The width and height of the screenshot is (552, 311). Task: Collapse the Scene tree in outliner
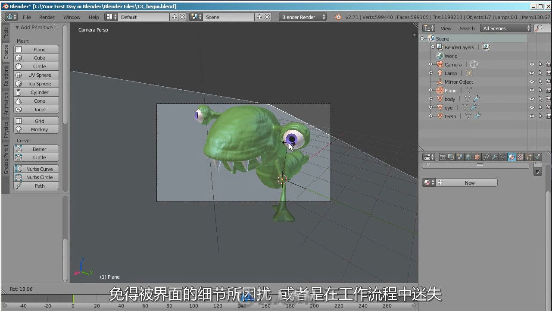coord(422,38)
